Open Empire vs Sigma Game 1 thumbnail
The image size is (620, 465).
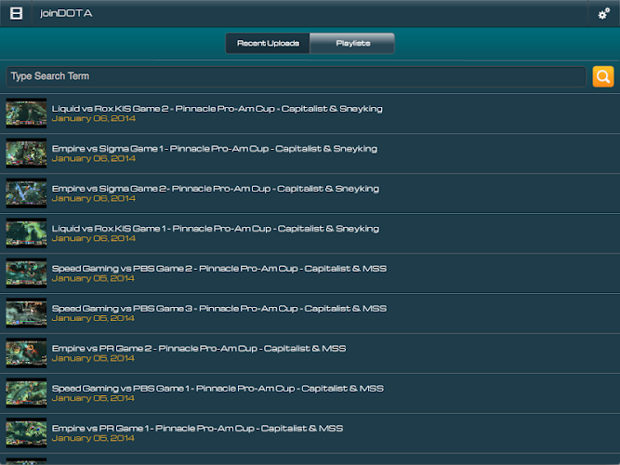tap(26, 153)
